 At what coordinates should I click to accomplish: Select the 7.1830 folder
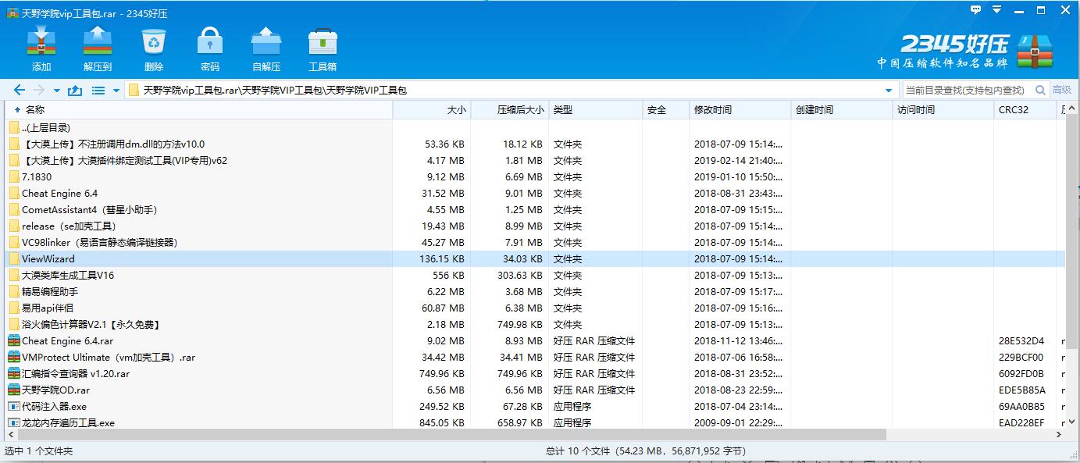(535, 176)
